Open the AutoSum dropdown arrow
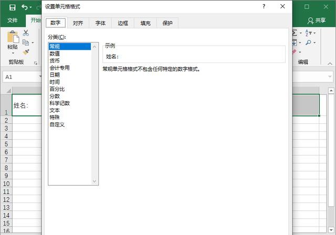 pos(300,33)
